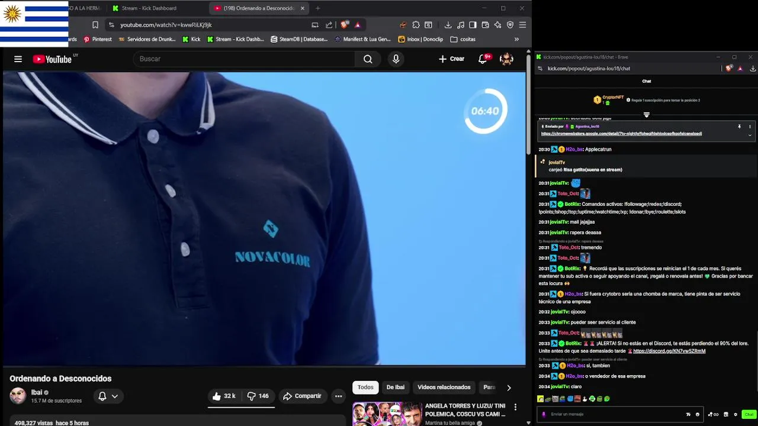Open Kick chat settings gear
This screenshot has height=426, width=758.
pyautogui.click(x=735, y=414)
